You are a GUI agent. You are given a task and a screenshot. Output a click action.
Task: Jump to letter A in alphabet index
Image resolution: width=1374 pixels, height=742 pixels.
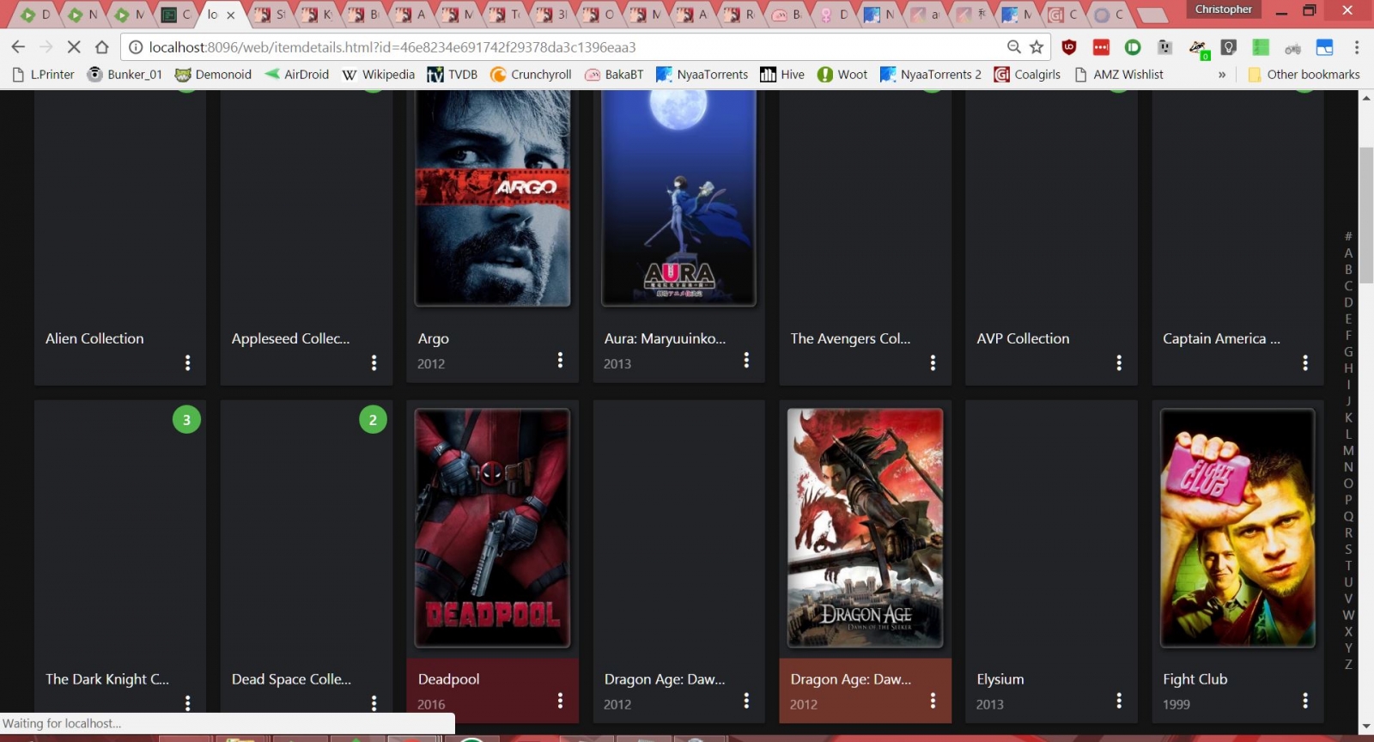point(1348,252)
